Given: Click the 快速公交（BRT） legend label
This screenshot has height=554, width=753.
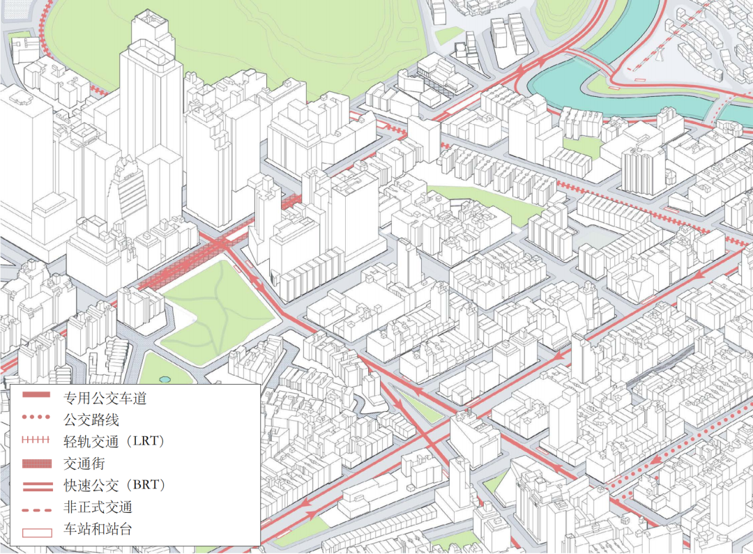Looking at the screenshot, I should 114,485.
